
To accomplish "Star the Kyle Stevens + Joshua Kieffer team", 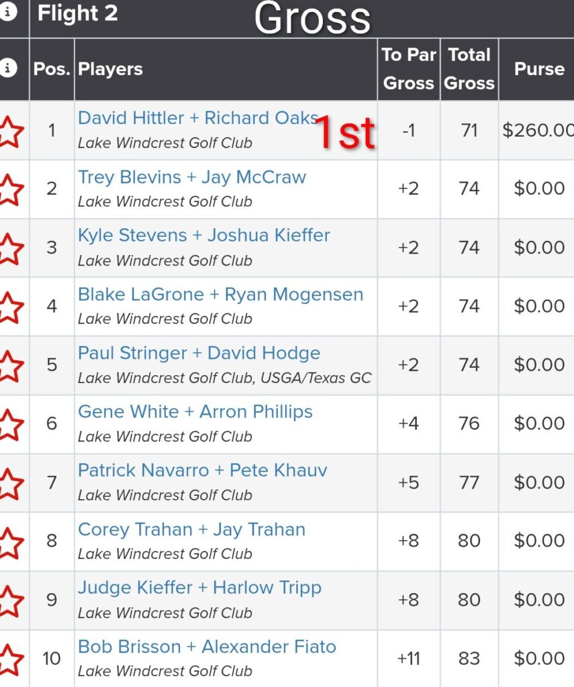I will tap(10, 248).
